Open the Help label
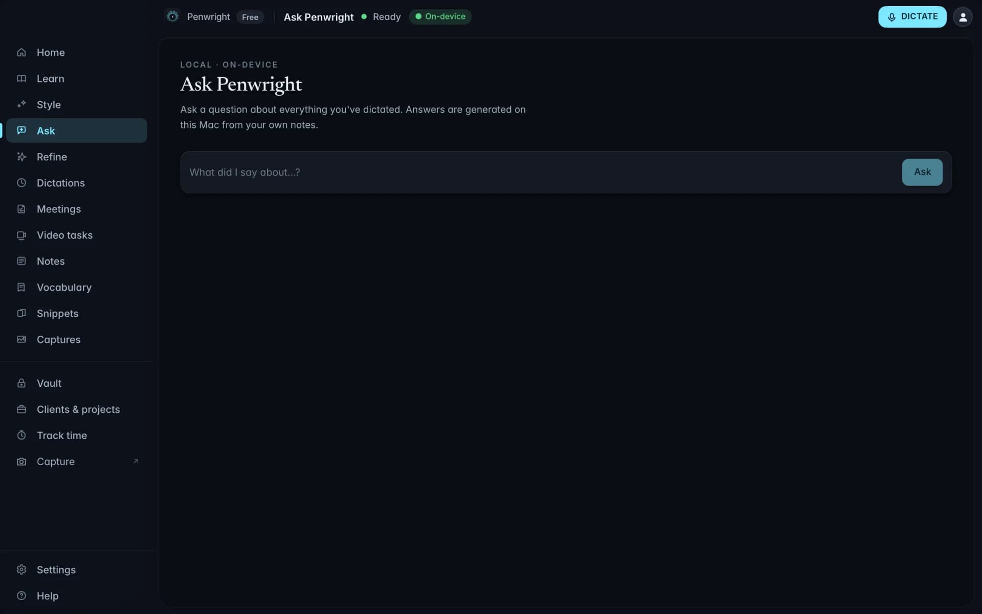Viewport: 982px width, 614px height. [x=48, y=596]
